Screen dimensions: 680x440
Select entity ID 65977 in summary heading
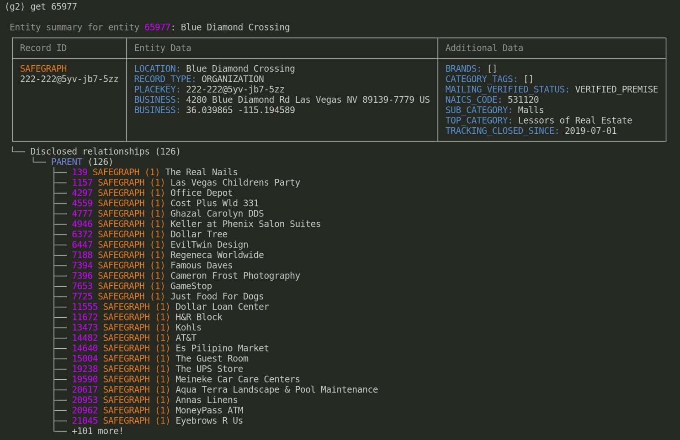(157, 27)
